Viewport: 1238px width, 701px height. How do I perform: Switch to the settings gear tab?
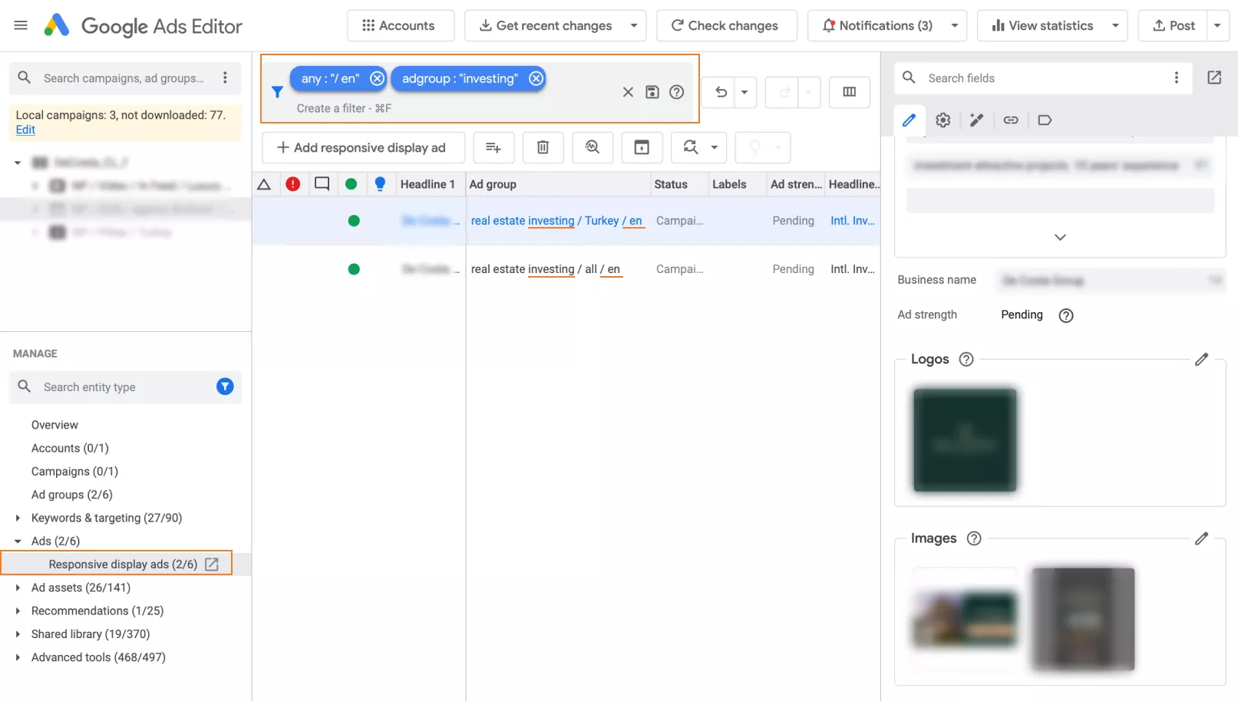[943, 120]
